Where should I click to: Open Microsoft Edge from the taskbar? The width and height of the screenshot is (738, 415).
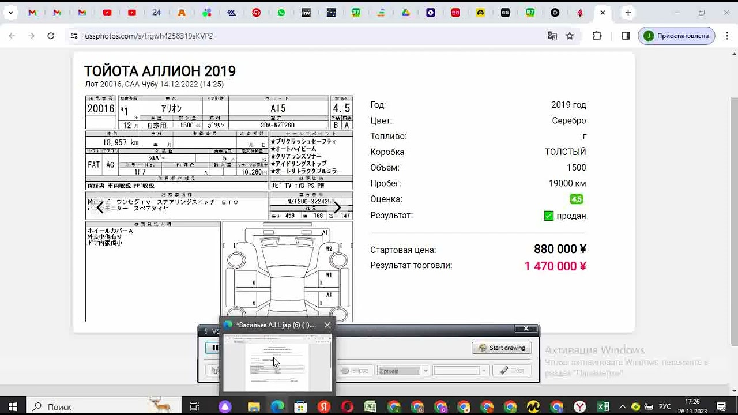(x=277, y=407)
